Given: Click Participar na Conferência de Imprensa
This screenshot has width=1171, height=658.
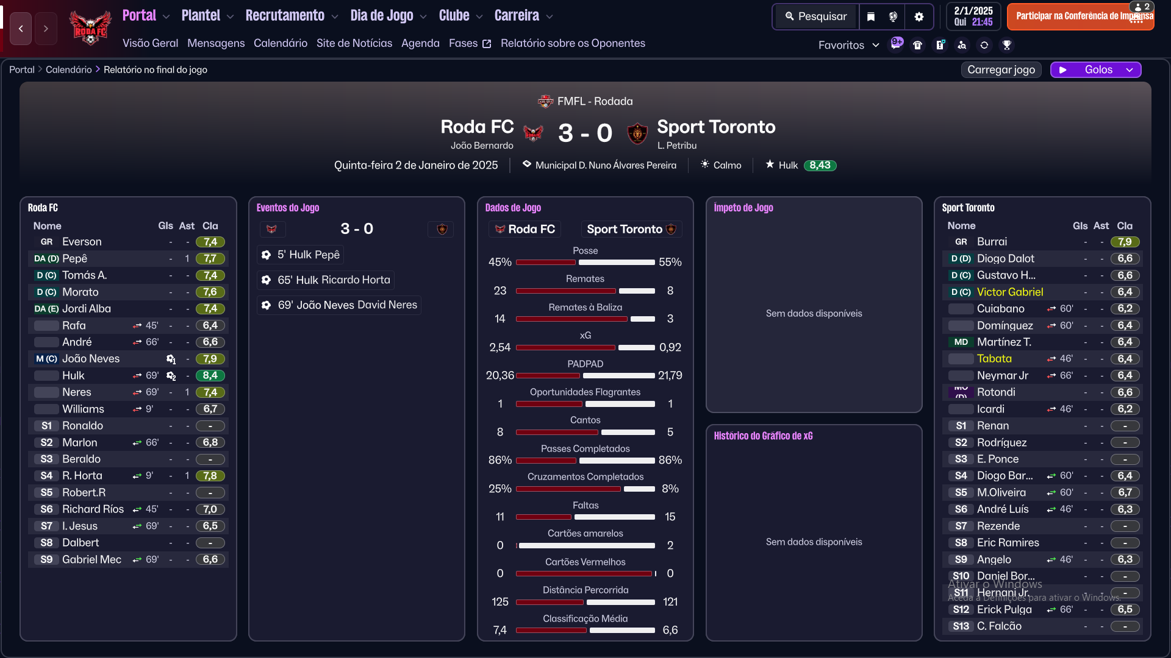Looking at the screenshot, I should [x=1081, y=16].
